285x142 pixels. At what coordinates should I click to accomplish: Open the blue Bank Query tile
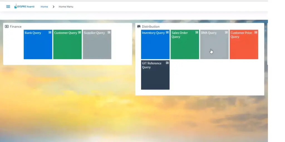pos(38,46)
